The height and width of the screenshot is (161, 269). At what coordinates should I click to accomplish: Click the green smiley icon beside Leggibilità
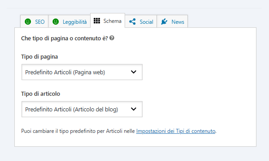[56, 21]
